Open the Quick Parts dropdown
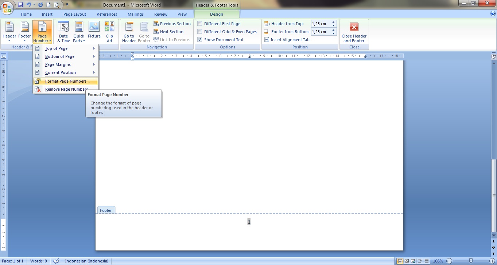 click(x=79, y=32)
